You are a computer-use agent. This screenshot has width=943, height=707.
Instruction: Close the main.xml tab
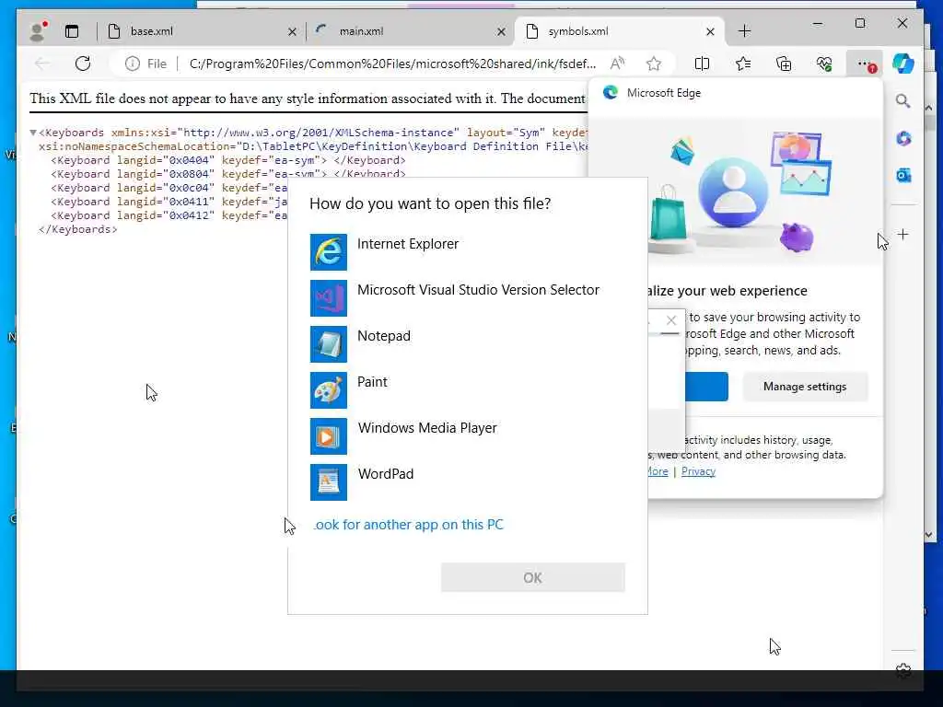pyautogui.click(x=501, y=32)
